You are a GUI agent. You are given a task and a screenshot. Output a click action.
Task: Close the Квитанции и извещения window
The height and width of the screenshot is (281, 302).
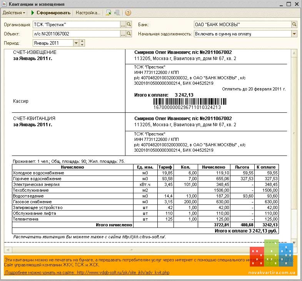(x=297, y=4)
